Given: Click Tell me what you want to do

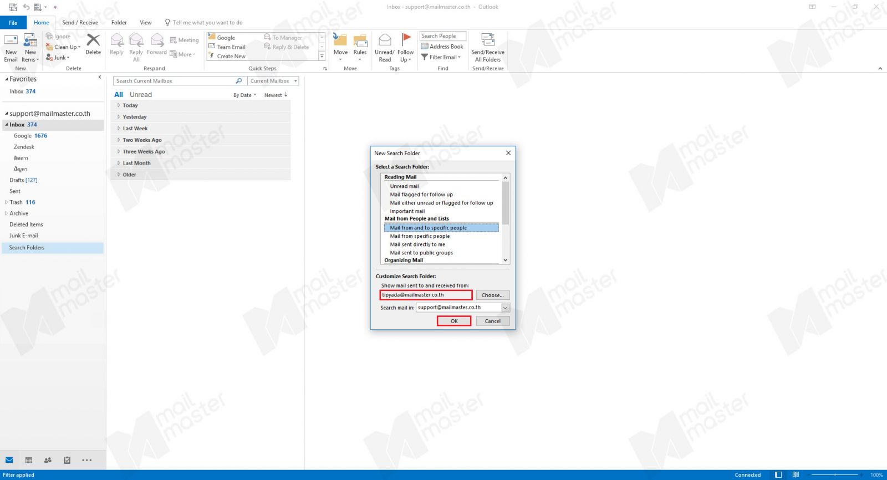Looking at the screenshot, I should (x=203, y=23).
